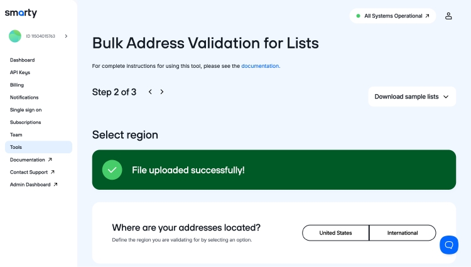This screenshot has width=471, height=267.
Task: Click the green success checkmark icon
Action: pyautogui.click(x=112, y=170)
